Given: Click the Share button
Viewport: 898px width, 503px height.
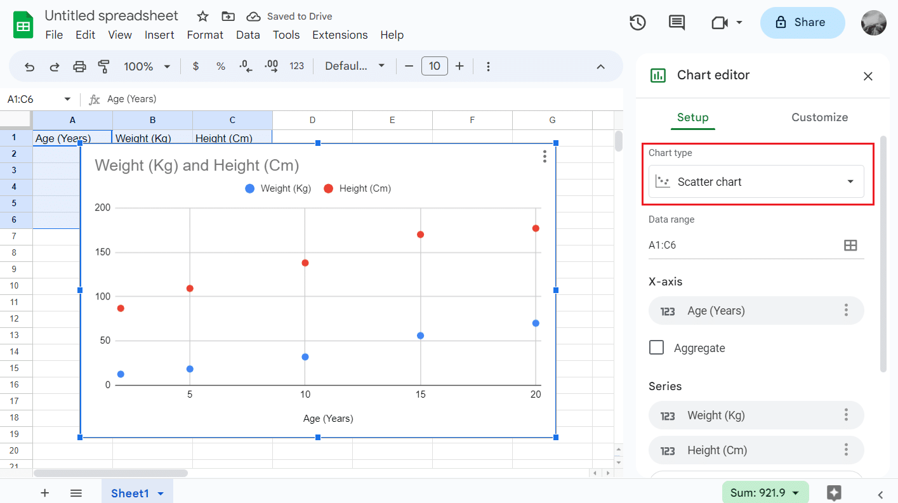Looking at the screenshot, I should click(802, 23).
